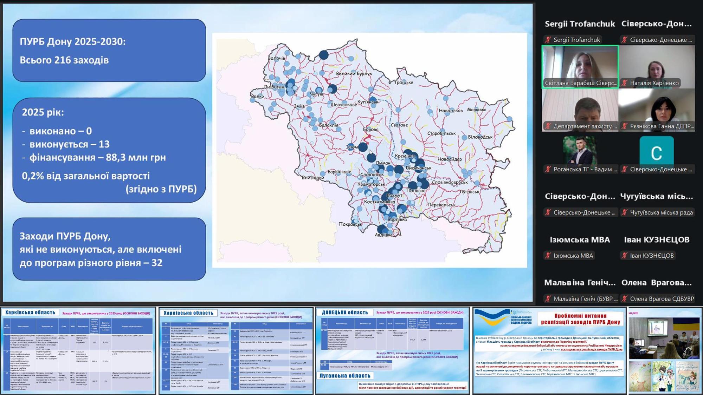Click muted mic icon next to Іван КУЗНЄЦОВ
Viewport: 703px width, 395px height.
(x=624, y=256)
